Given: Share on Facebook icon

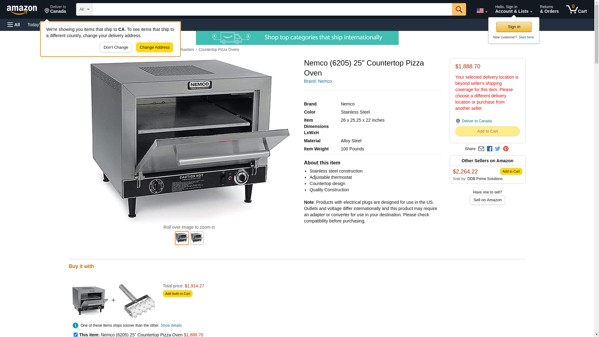Looking at the screenshot, I should (489, 149).
